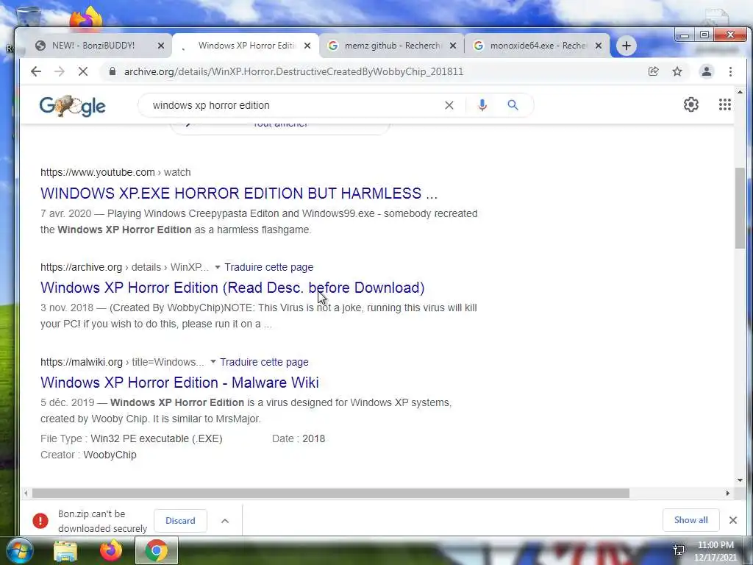
Task: Close the monoxide64.exe tab
Action: (x=599, y=46)
